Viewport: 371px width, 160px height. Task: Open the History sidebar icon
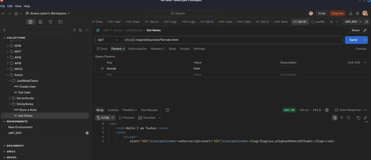pos(50,22)
